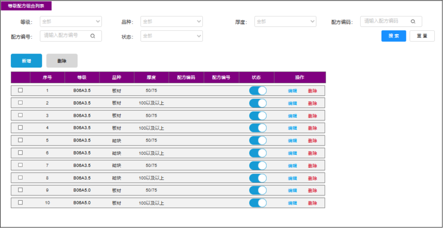Click the 重置 button
Image resolution: width=443 pixels, height=228 pixels.
click(x=422, y=36)
